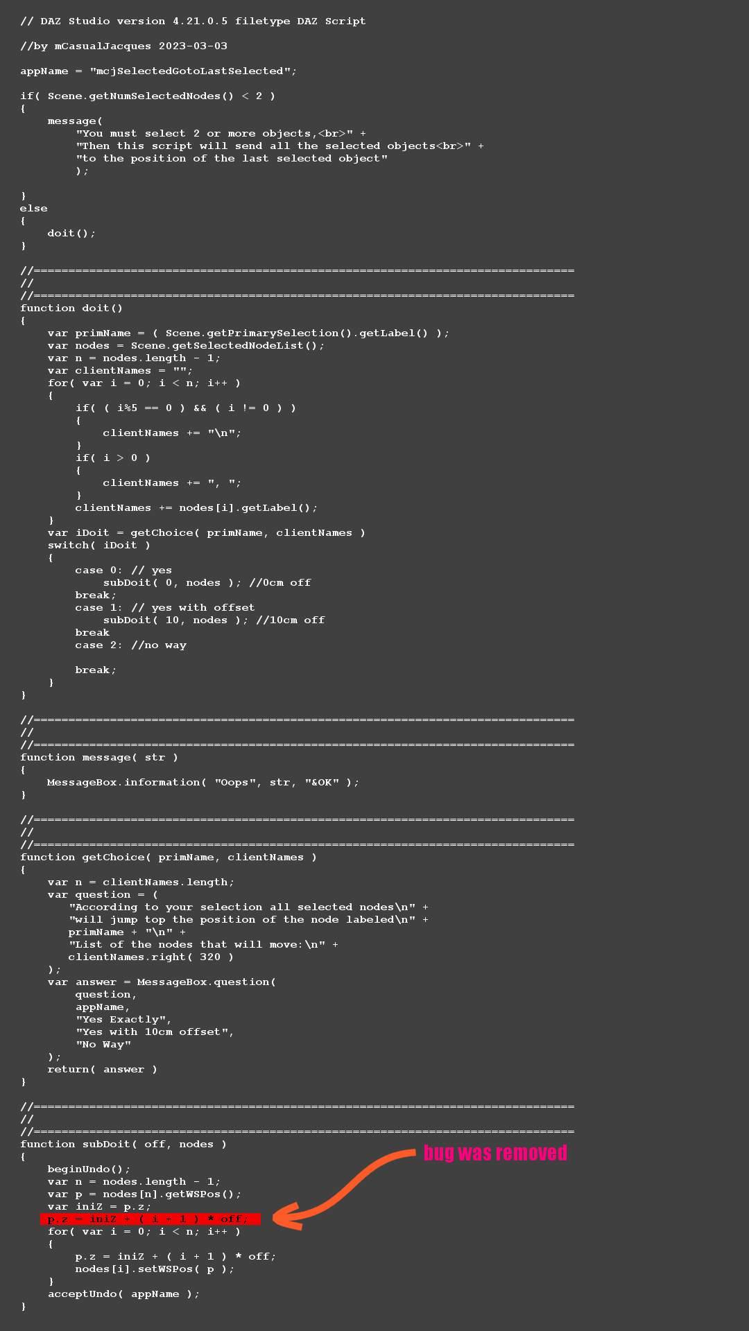
Task: Click the acceptUndo( appName ) line
Action: point(123,1294)
